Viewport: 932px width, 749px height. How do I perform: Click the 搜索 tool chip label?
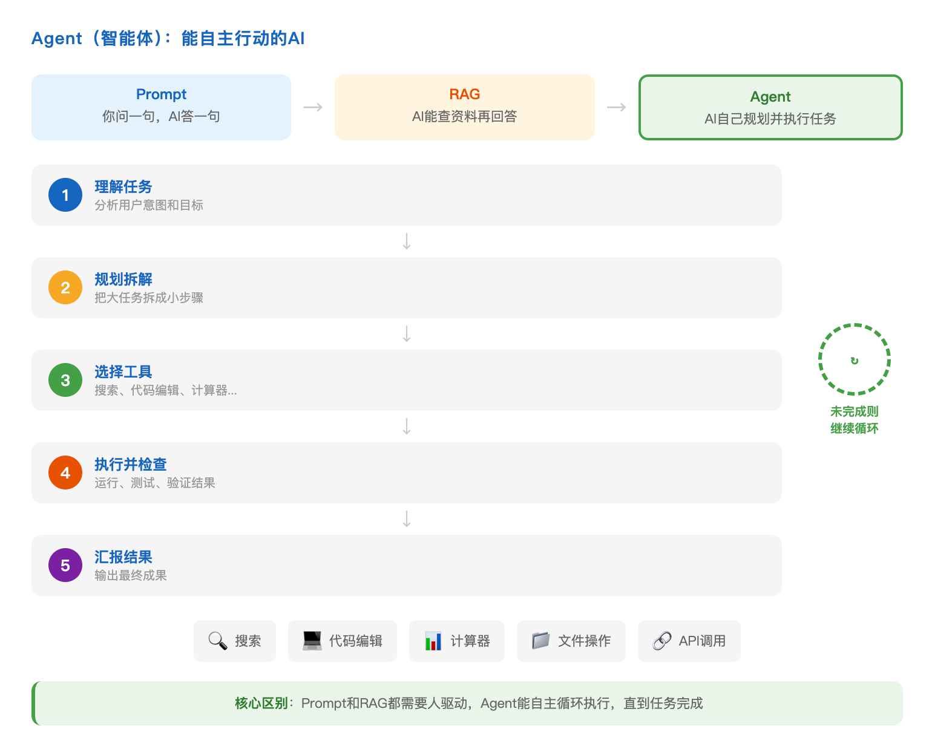tap(248, 641)
